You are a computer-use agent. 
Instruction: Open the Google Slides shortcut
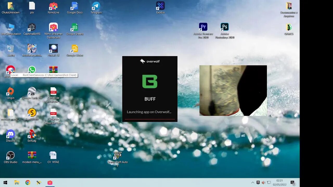[x=75, y=50]
